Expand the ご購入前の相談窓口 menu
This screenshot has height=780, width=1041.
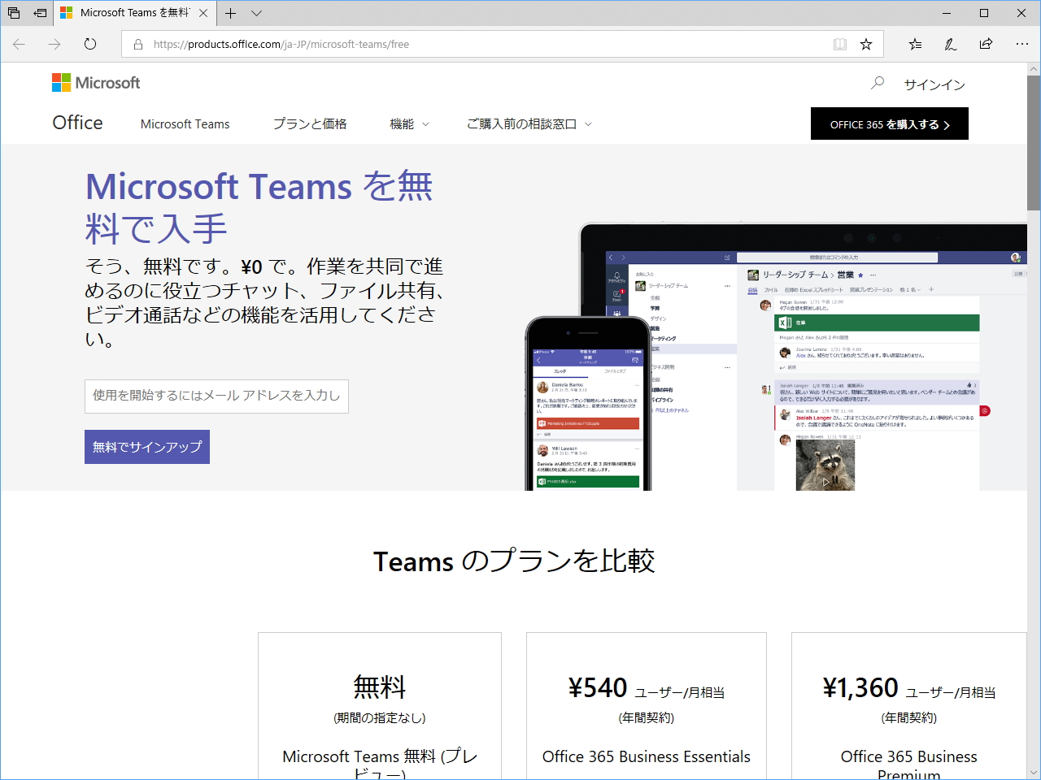click(529, 124)
